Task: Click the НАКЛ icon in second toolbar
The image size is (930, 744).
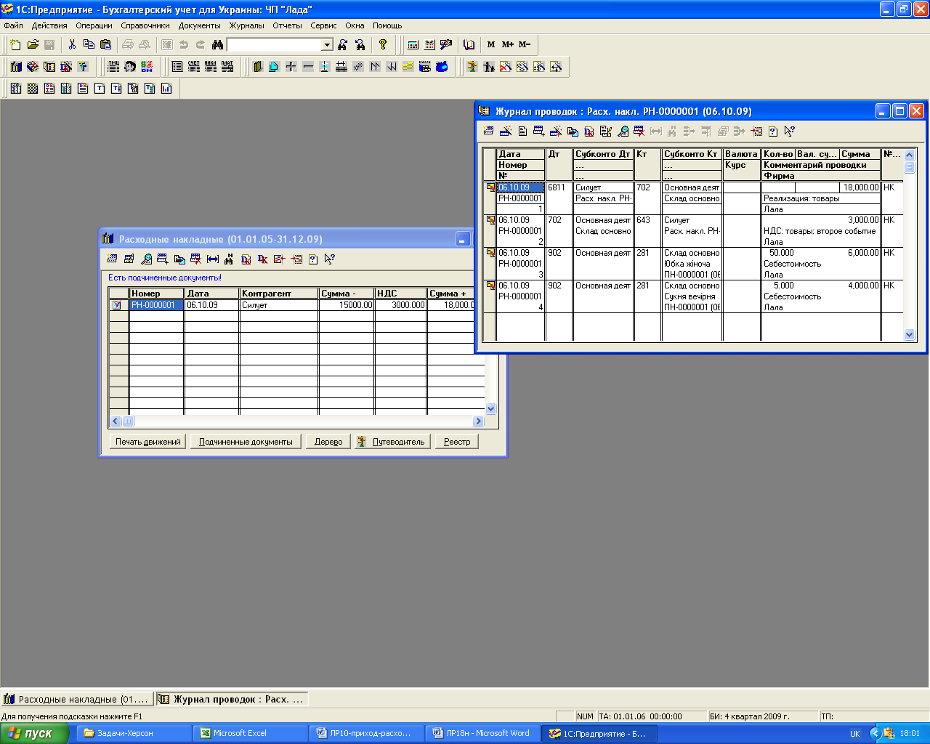Action: (x=211, y=67)
